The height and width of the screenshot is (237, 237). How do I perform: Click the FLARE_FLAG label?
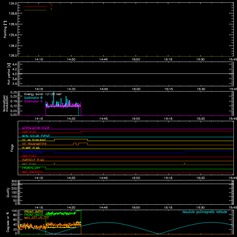31,148
